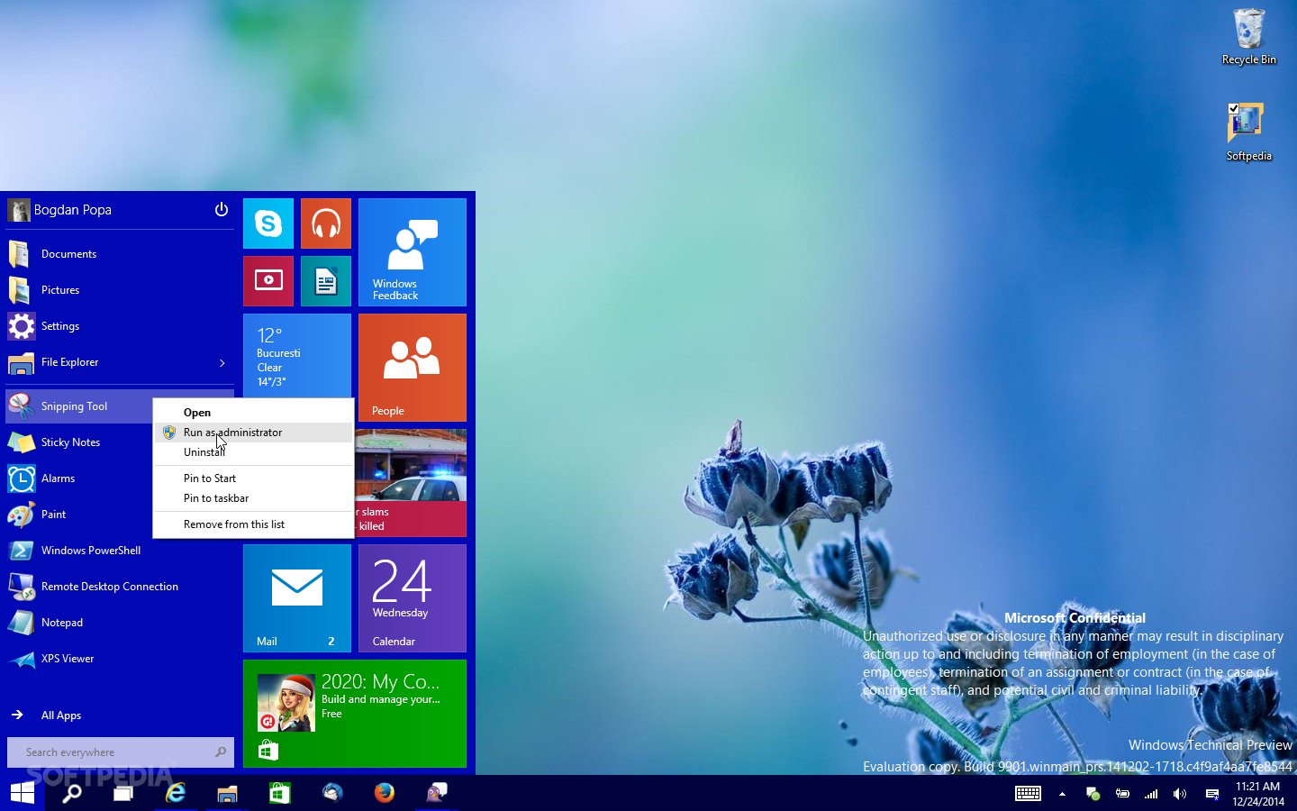Open the Calendar tile
This screenshot has width=1297, height=811.
[x=413, y=598]
